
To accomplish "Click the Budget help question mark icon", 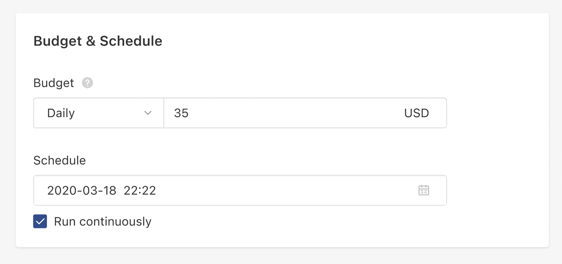I will click(87, 83).
